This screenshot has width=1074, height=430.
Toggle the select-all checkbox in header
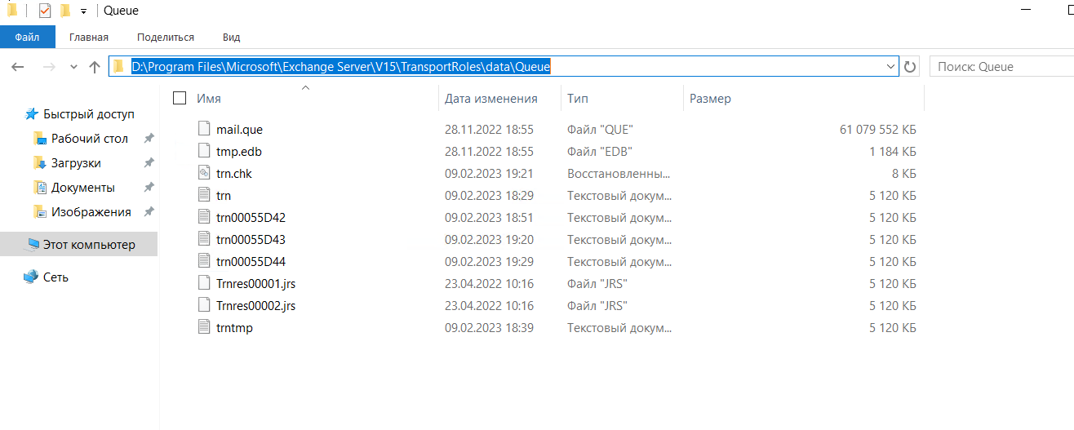tap(180, 99)
